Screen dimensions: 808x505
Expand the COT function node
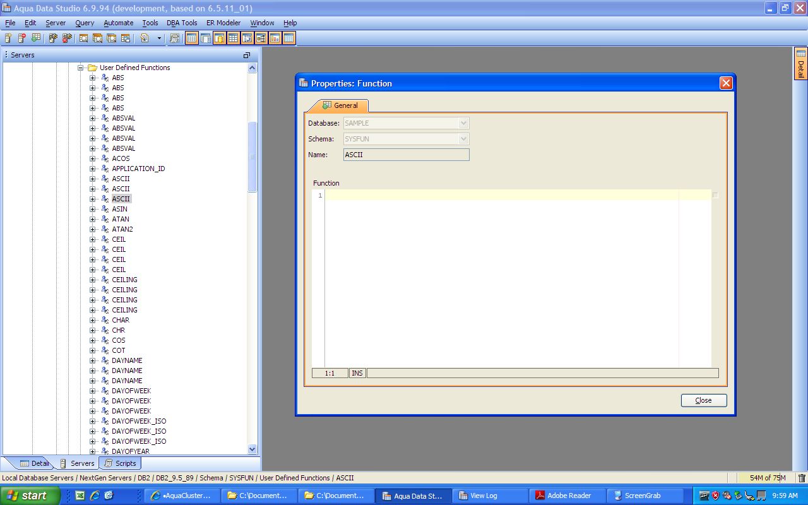click(x=92, y=350)
